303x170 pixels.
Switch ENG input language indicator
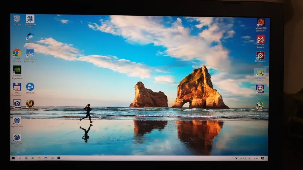coord(249,158)
